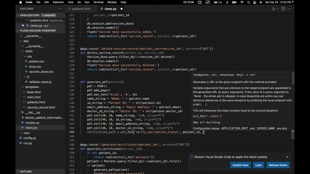Open patient.css file
Screen dimensions: 310x174
[x=36, y=61]
